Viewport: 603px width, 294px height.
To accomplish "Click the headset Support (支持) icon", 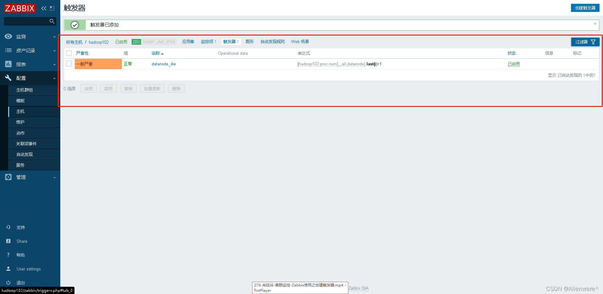I will coord(8,227).
